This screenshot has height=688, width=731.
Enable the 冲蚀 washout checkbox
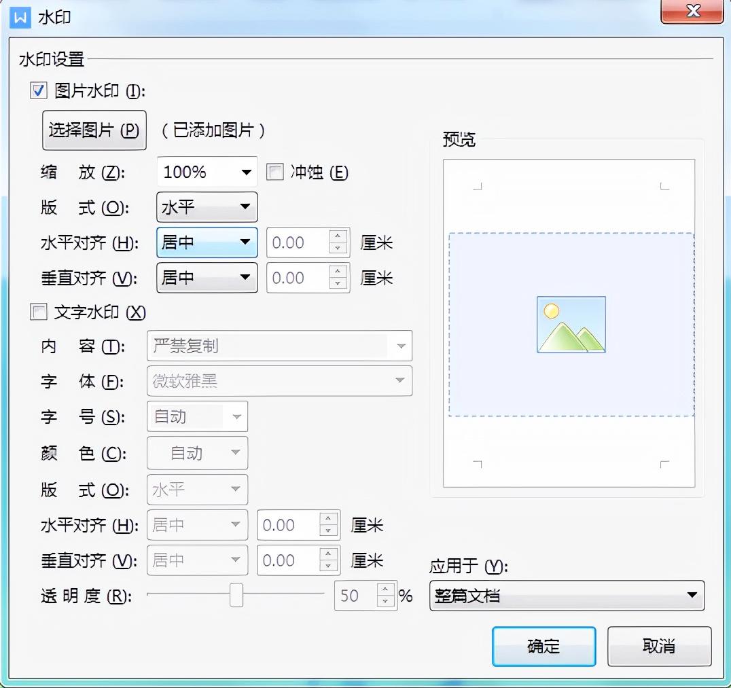tap(274, 173)
